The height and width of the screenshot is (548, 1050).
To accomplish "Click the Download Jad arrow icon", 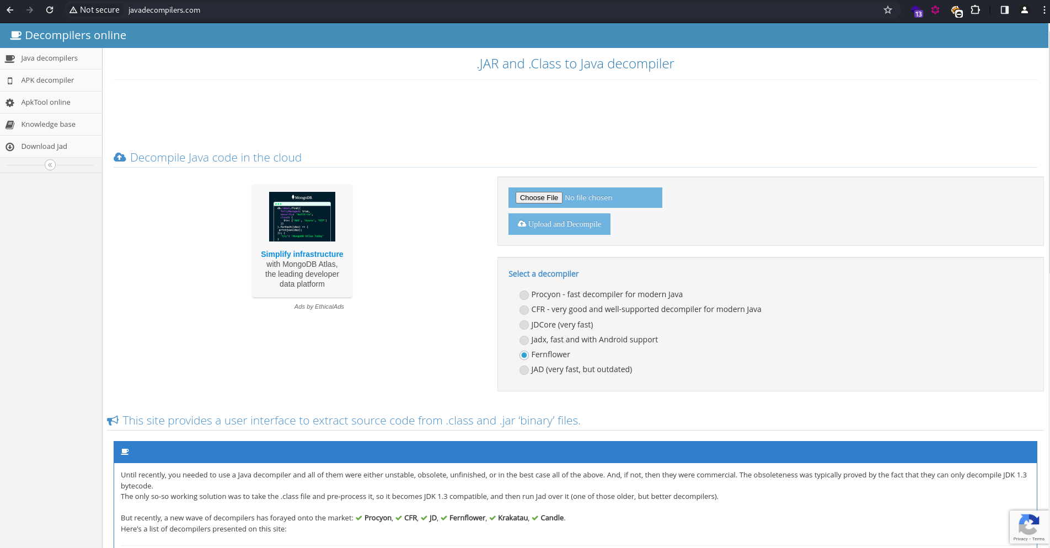I will coord(10,147).
